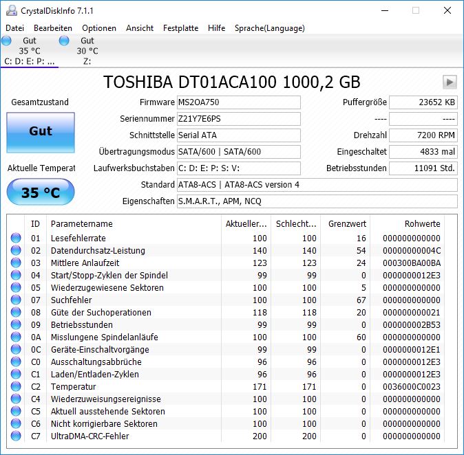The width and height of the screenshot is (464, 455).
Task: Click the Gesamtzustand label
Action: point(40,102)
